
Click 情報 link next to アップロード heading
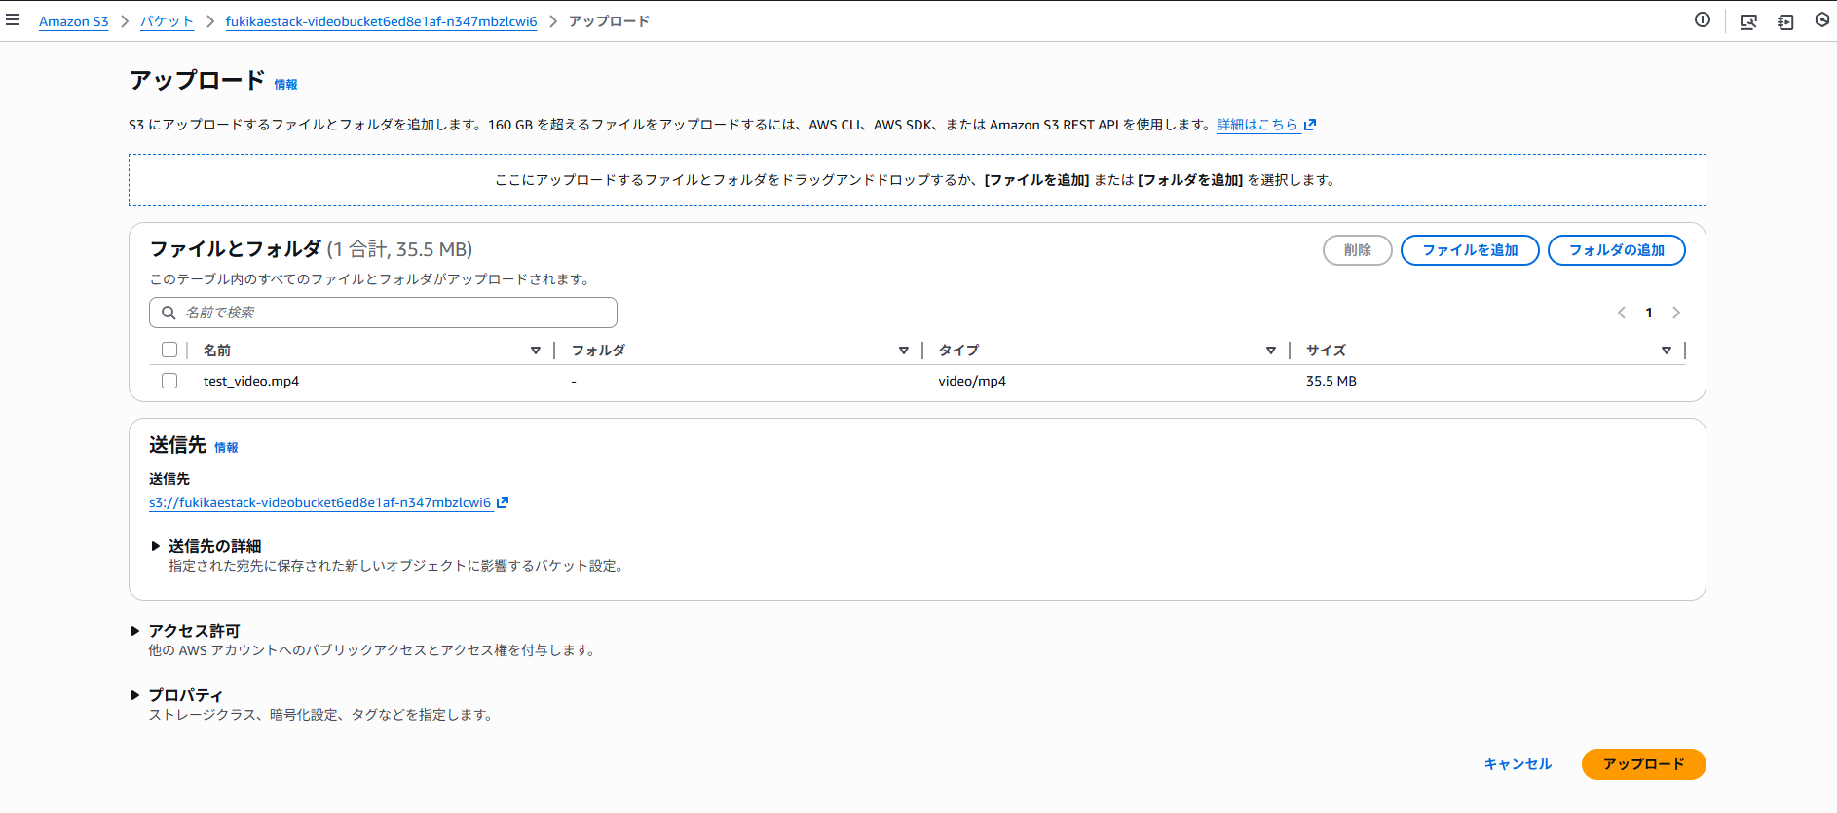pos(285,85)
